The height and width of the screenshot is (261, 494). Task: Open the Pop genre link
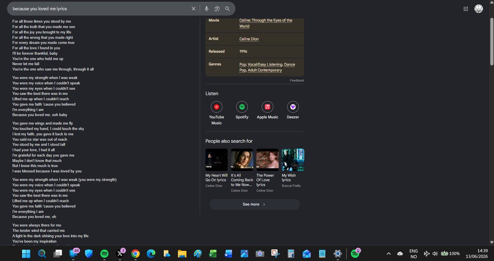tap(242, 64)
